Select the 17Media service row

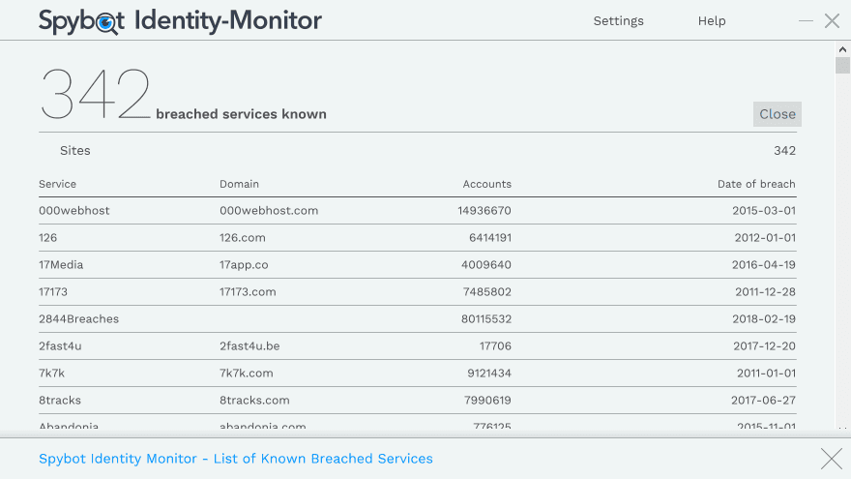point(61,265)
